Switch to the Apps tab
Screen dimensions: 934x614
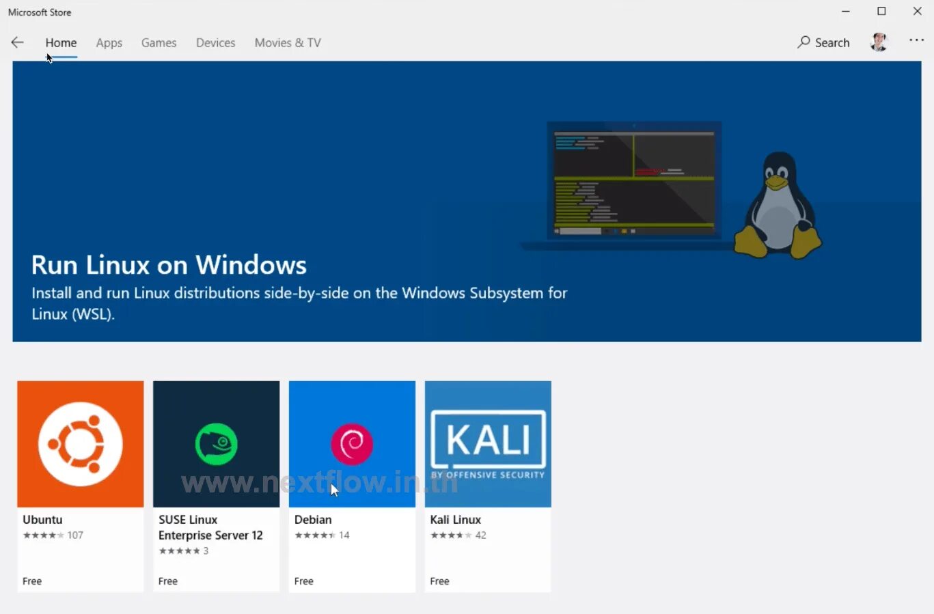[109, 42]
